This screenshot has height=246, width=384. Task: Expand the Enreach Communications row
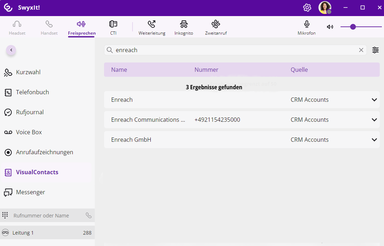pos(374,120)
